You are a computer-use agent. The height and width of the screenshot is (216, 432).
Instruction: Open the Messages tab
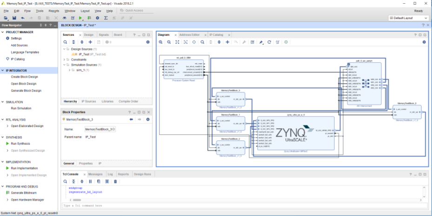[x=95, y=174]
